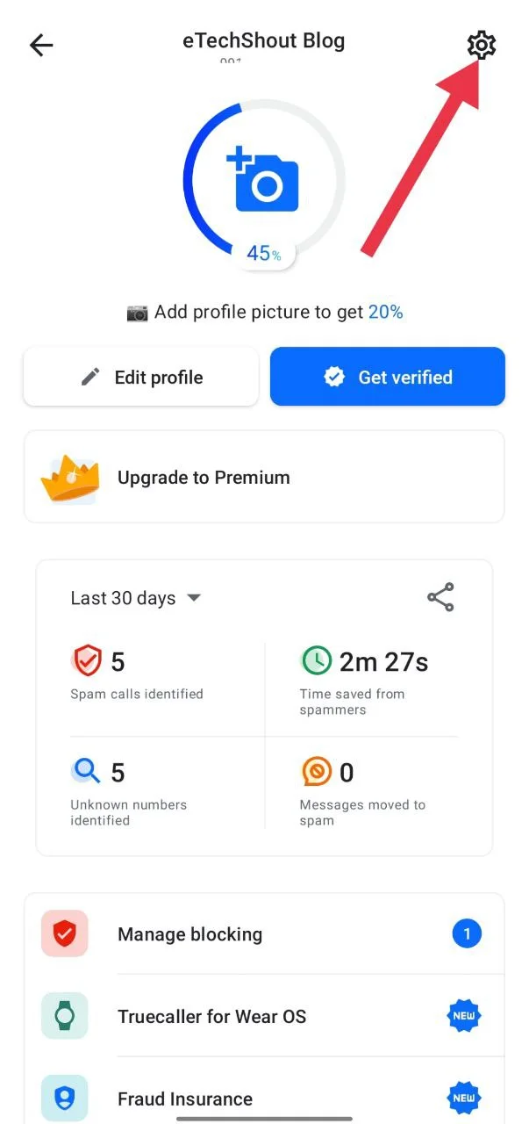Select the Truecaller for Wear OS entry
529x1124 pixels.
click(x=211, y=1016)
